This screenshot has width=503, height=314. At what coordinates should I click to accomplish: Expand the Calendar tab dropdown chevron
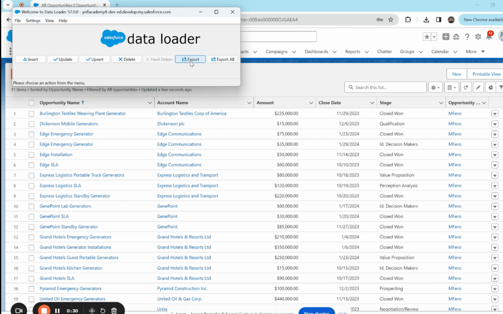coord(455,52)
